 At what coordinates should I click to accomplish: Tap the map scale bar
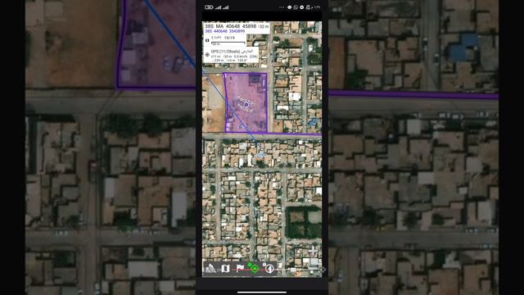click(228, 43)
